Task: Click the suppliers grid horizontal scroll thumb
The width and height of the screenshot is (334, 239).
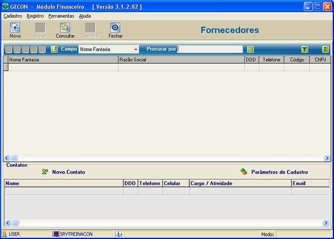Action: pyautogui.click(x=14, y=158)
